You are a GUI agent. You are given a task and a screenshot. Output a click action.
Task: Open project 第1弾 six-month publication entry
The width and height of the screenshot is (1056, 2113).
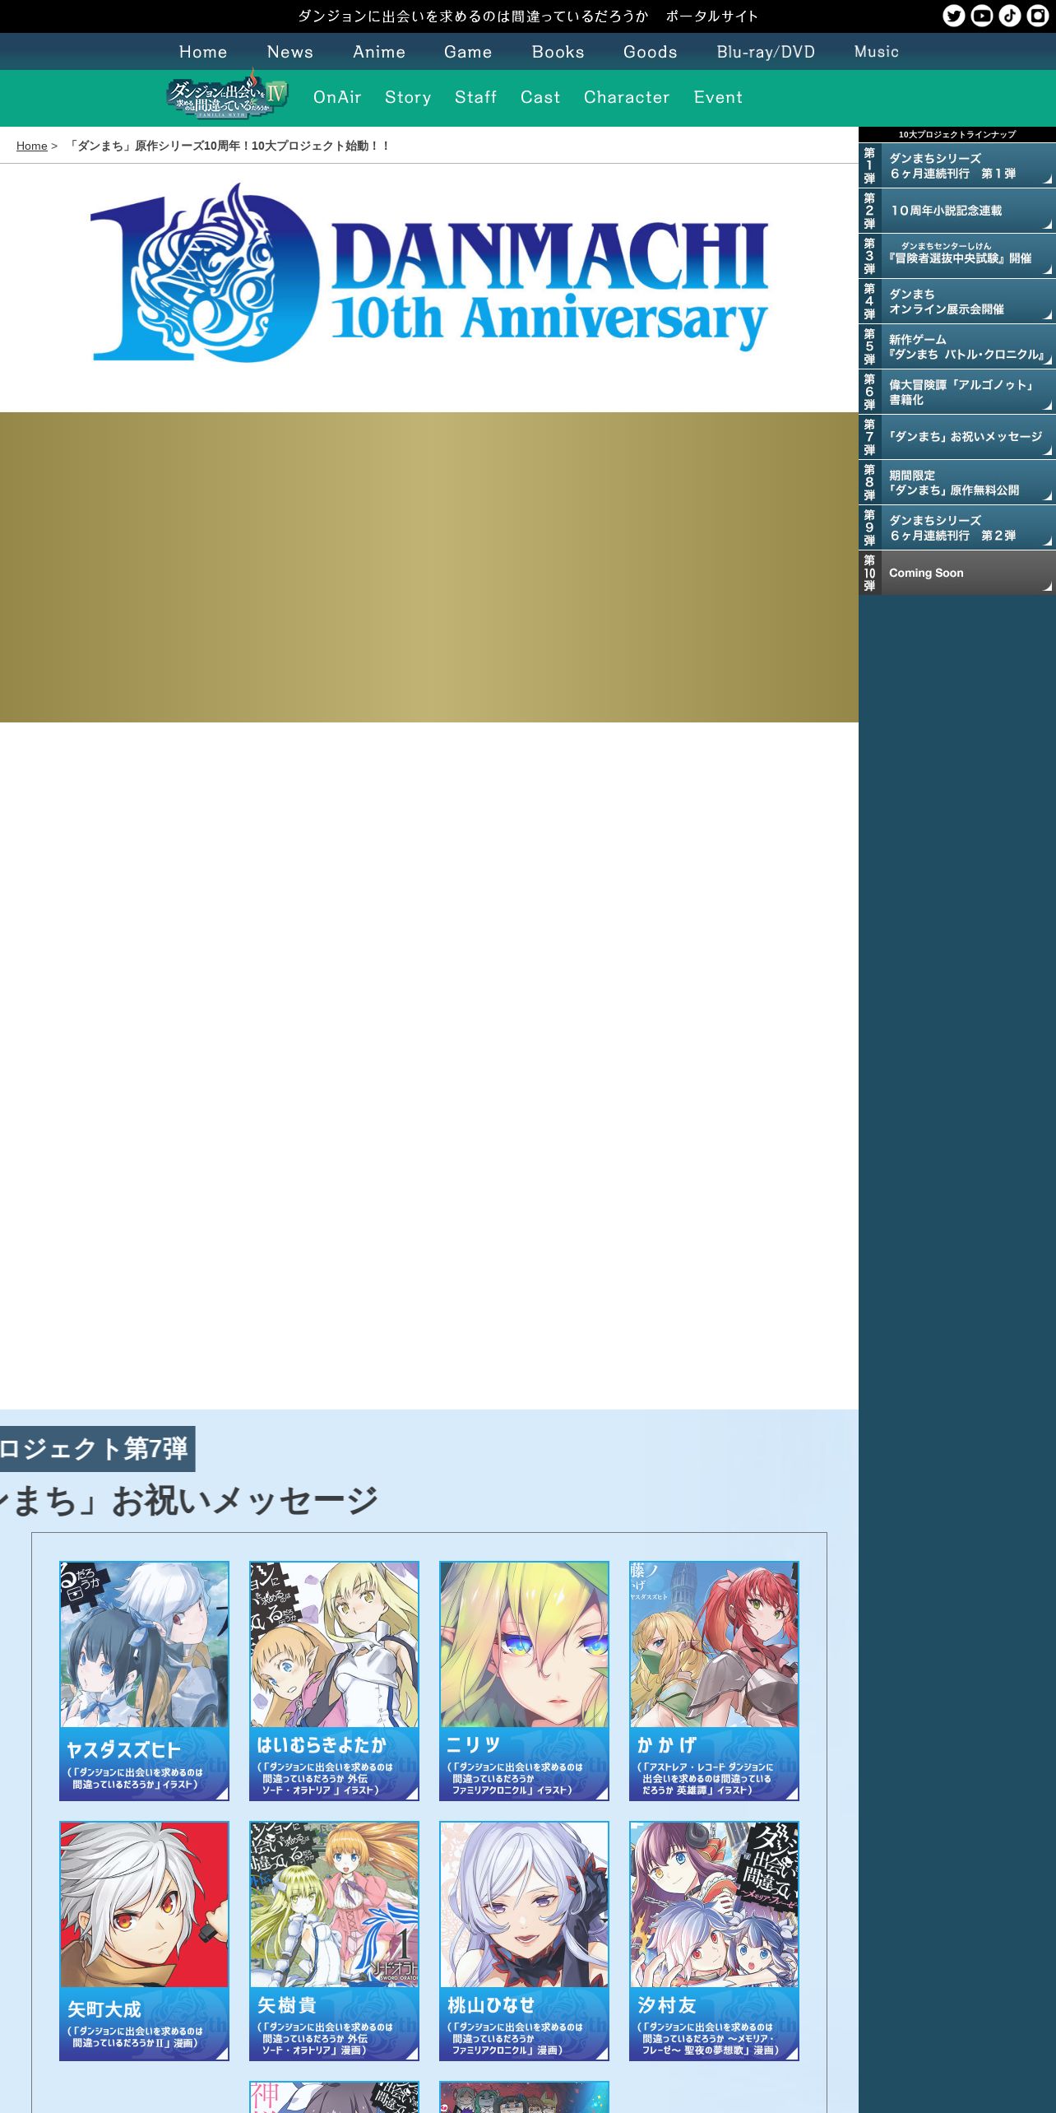957,165
